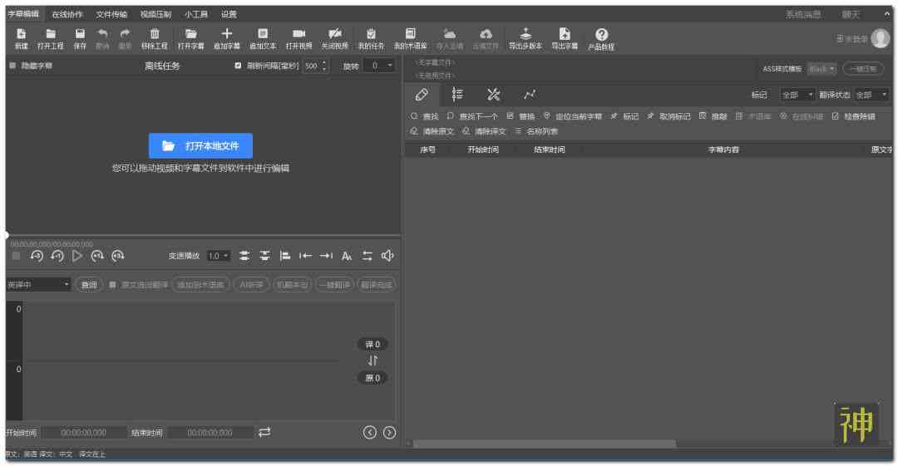The image size is (898, 466).
Task: Click the trash can 移除工程 icon
Action: 155,38
